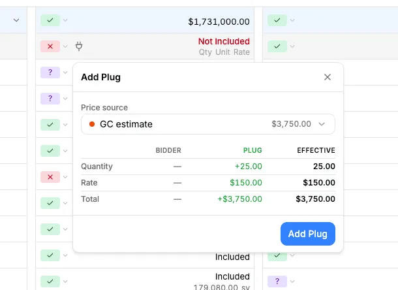Open the Price source GC estimate dropdown
This screenshot has height=290, width=398.
click(208, 124)
